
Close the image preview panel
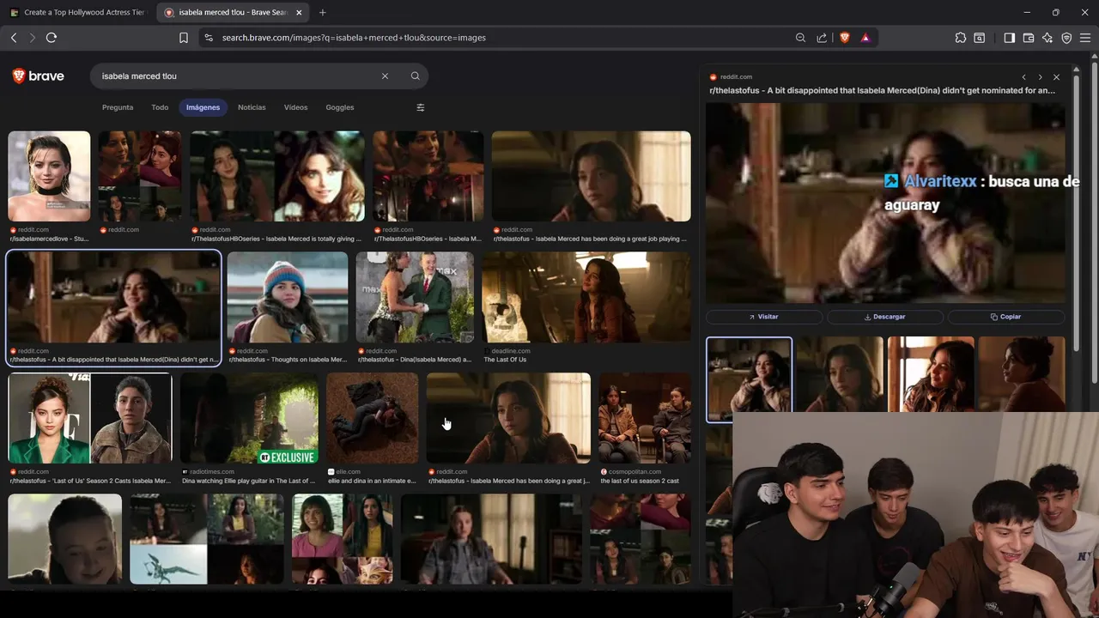[1056, 77]
